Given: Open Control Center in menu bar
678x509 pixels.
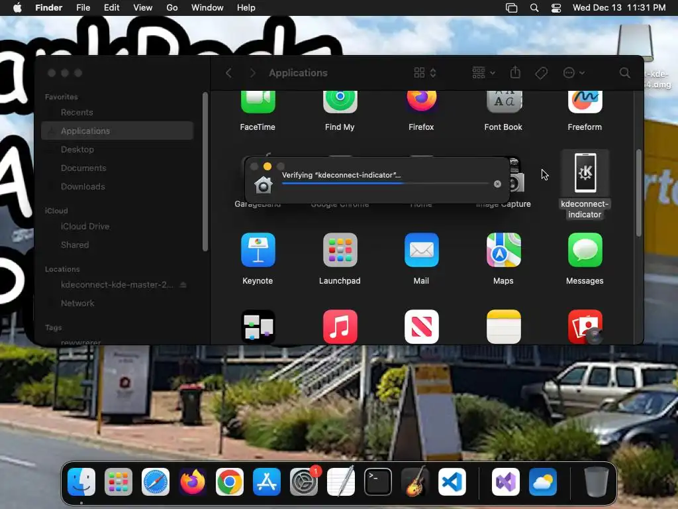Looking at the screenshot, I should tap(556, 8).
